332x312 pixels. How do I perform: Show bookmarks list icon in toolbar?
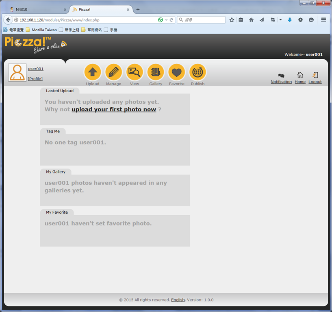tap(241, 20)
